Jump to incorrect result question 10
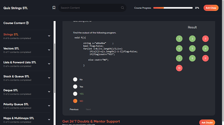Image resolution: width=224 pixels, height=125 pixels. (179, 68)
